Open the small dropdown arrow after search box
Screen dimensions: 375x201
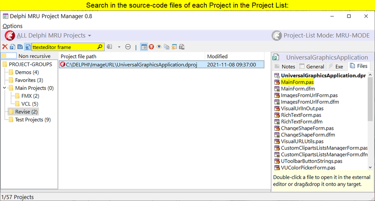(x=119, y=47)
